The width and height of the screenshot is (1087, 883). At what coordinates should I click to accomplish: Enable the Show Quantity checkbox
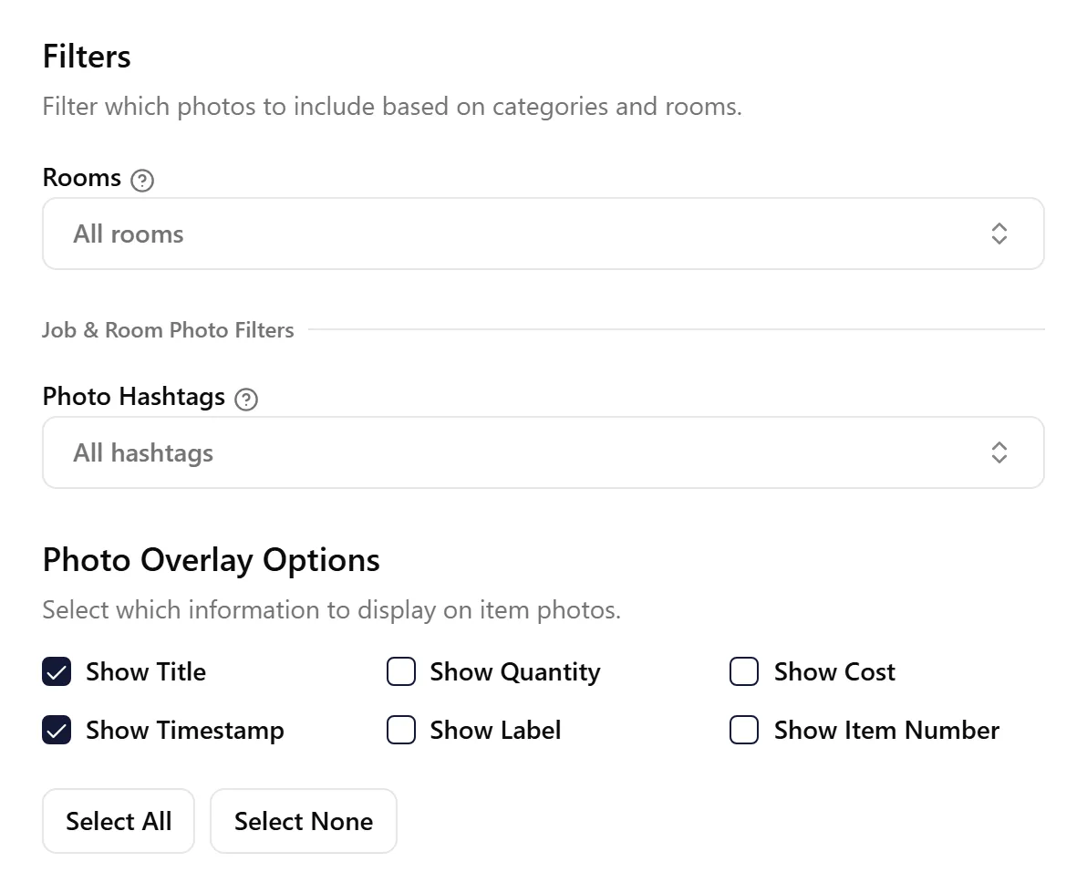tap(400, 671)
